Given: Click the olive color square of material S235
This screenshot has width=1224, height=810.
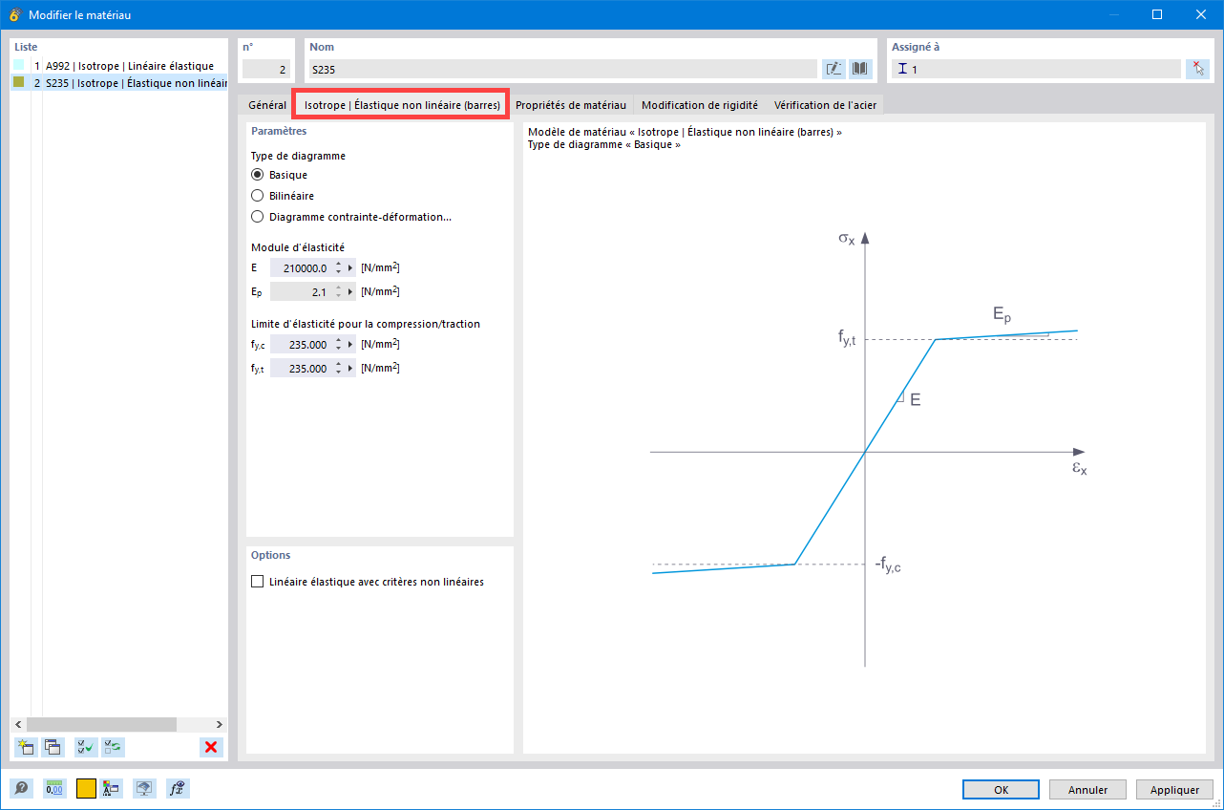Looking at the screenshot, I should tap(18, 82).
